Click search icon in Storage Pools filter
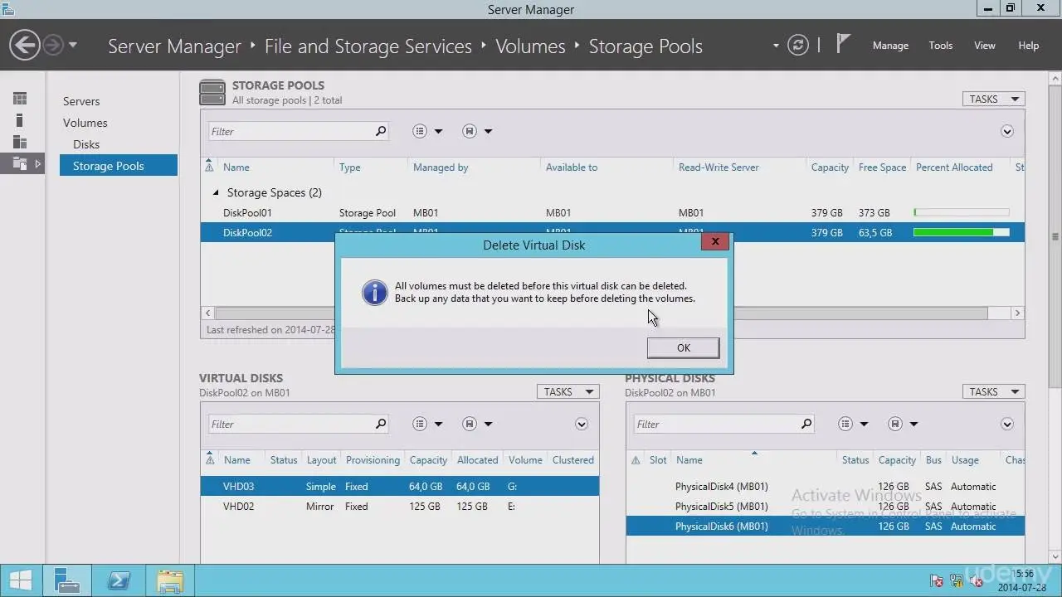 tap(381, 131)
